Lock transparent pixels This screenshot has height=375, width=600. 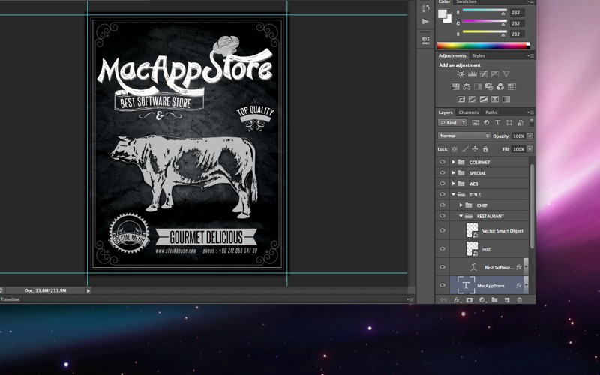pyautogui.click(x=454, y=149)
